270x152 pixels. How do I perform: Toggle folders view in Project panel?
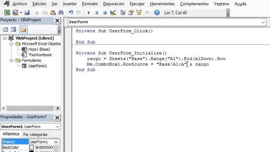tap(24, 30)
